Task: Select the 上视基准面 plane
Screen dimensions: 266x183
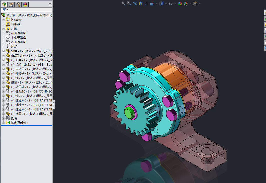Action: click(x=19, y=37)
